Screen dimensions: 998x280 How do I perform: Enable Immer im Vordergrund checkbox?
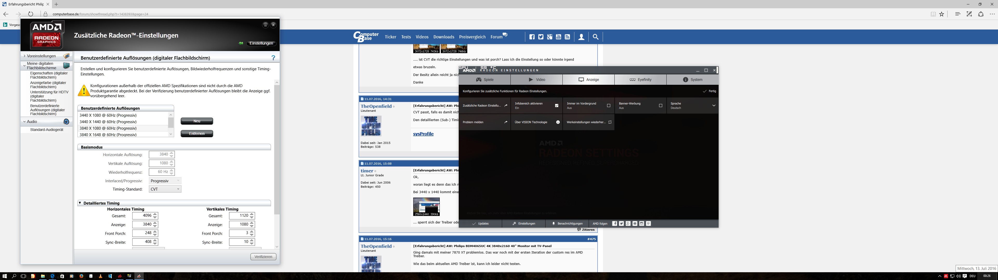608,106
